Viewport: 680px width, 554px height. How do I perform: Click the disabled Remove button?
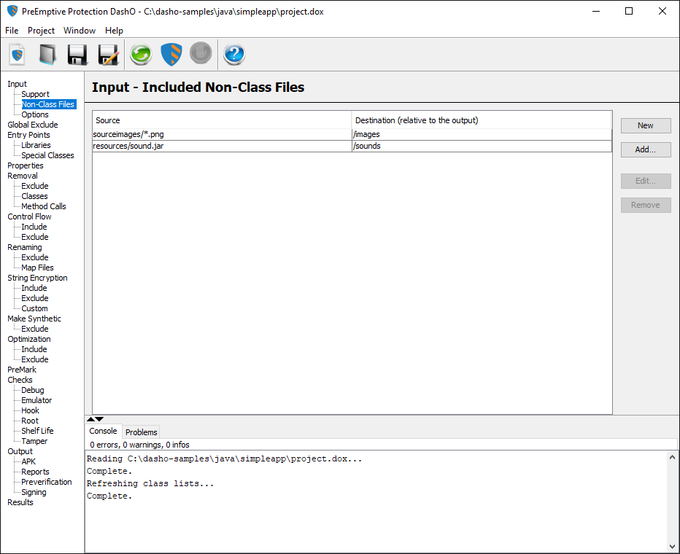646,206
